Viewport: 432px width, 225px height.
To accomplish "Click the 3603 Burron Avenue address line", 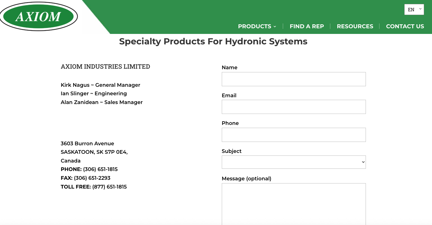I will (x=87, y=144).
